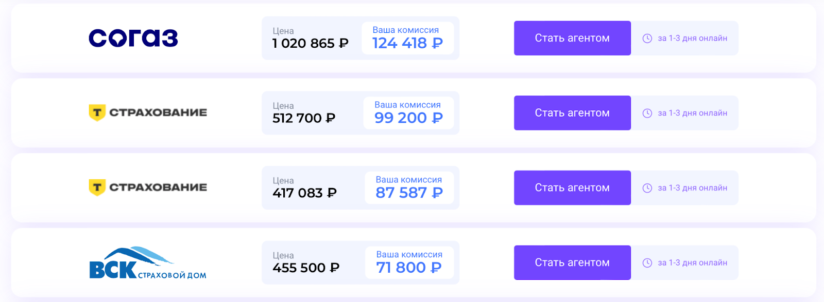Click the clock icon in the СОГАЗ row
The image size is (824, 302).
click(x=647, y=38)
